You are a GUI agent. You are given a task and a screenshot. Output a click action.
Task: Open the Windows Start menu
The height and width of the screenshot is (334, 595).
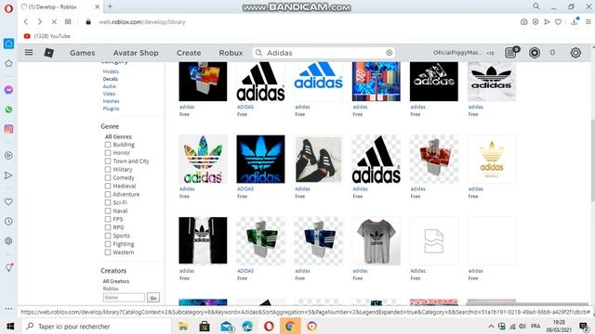[x=10, y=326]
